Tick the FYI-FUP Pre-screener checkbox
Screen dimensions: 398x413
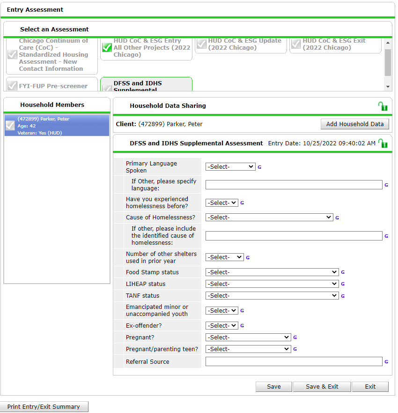pos(12,86)
